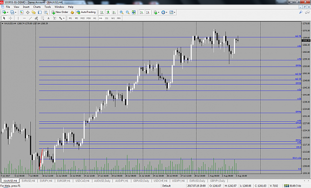The image size is (311, 188).
Task: Switch chart to Line chart style
Action: (x=114, y=12)
